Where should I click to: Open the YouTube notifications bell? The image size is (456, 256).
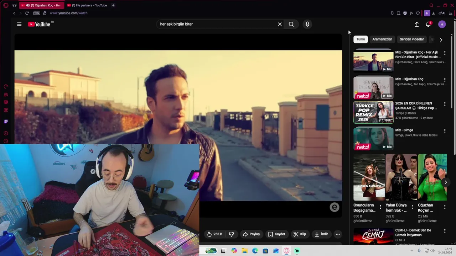[428, 24]
